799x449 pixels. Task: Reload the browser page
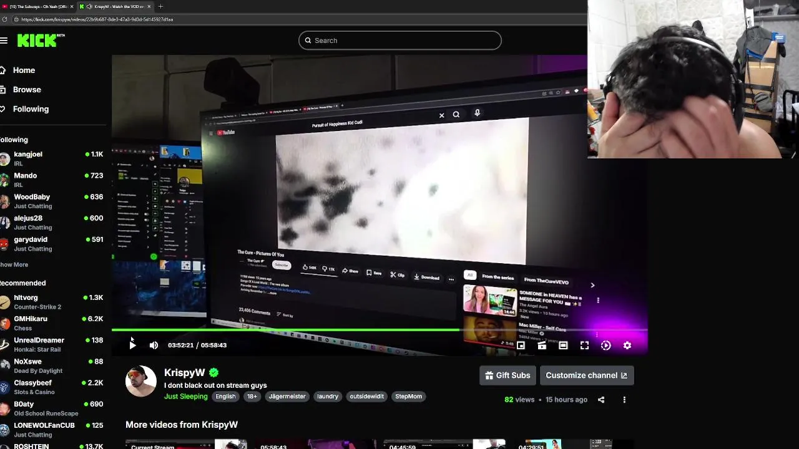click(4, 19)
